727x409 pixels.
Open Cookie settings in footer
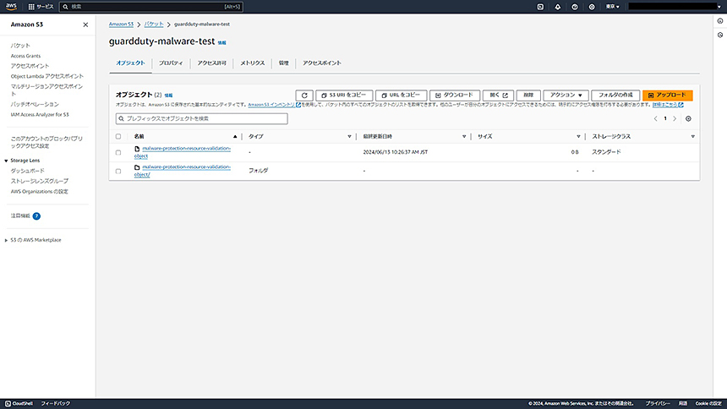[x=708, y=403]
